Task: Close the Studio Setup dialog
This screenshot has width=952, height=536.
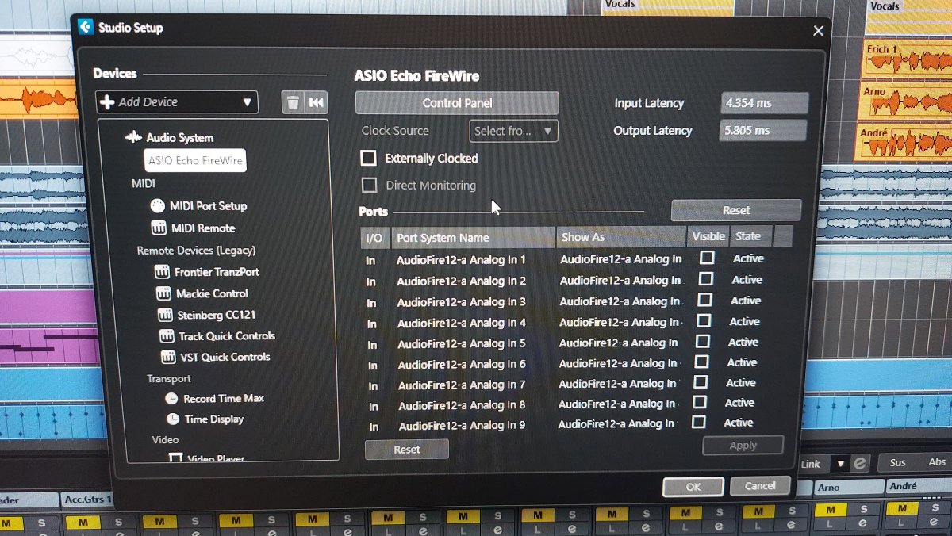Action: 818,31
